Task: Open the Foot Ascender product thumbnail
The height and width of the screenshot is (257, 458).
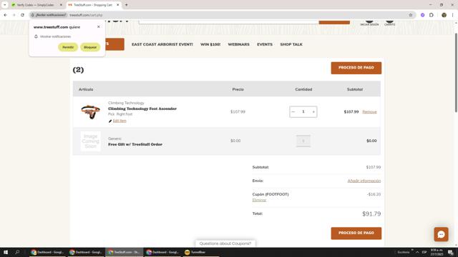Action: point(91,112)
